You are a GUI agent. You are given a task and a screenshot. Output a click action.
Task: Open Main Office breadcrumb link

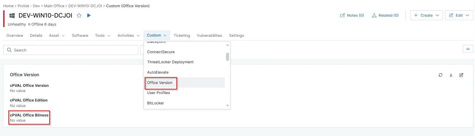coord(54,6)
